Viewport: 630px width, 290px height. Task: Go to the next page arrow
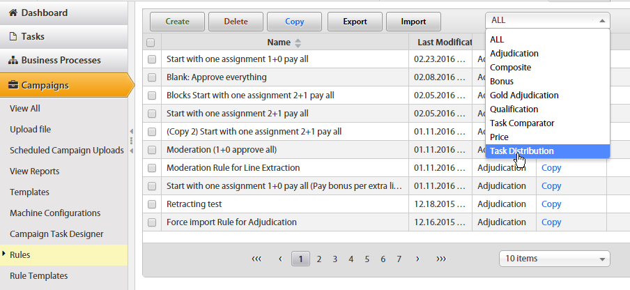(418, 259)
